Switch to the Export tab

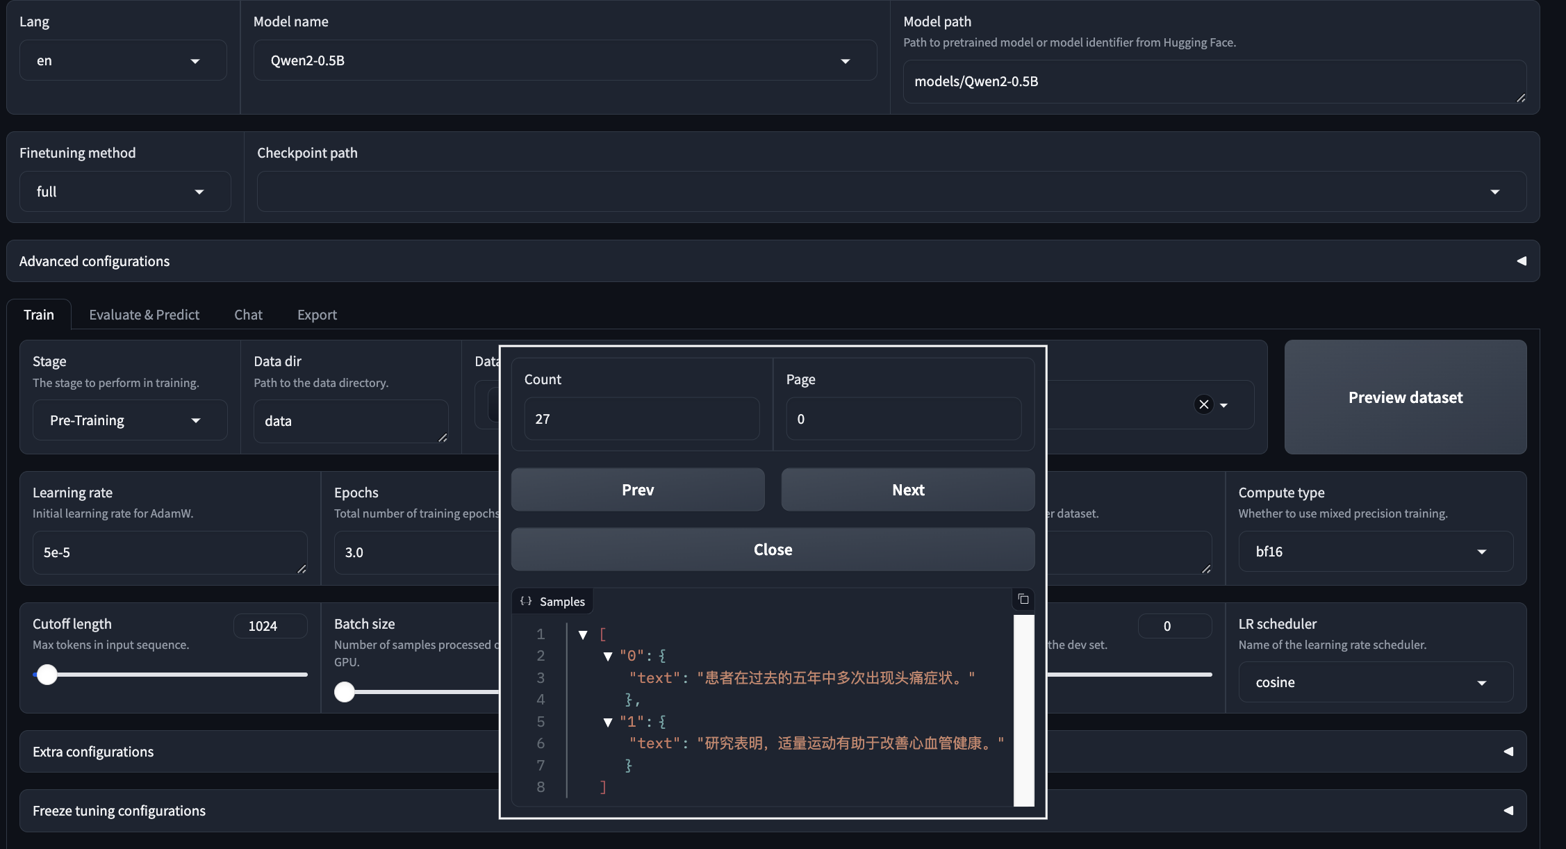click(317, 315)
